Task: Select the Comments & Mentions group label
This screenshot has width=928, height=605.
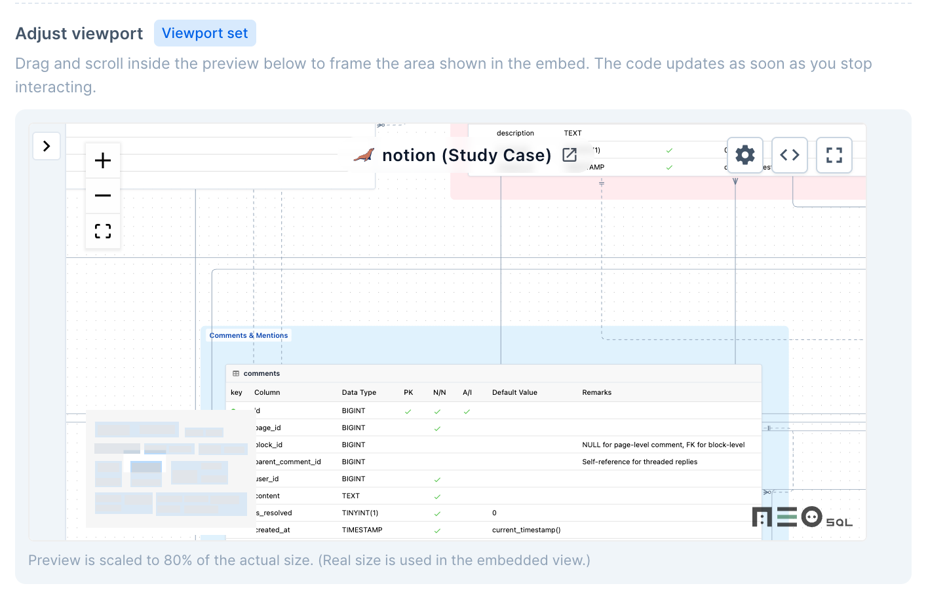Action: (x=248, y=335)
